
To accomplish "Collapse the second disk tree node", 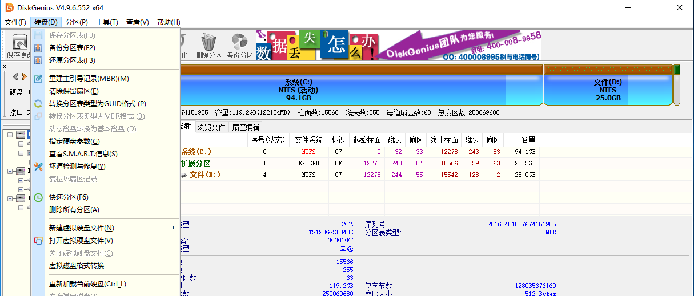I will coord(11,171).
